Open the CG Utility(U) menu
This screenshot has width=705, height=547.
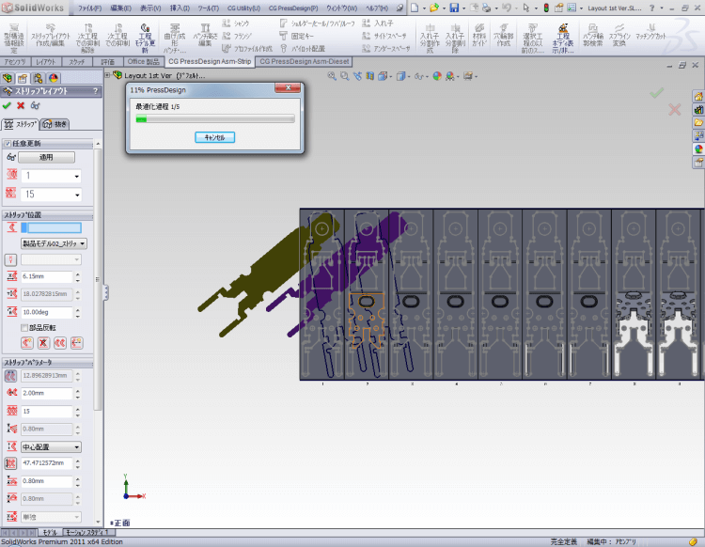[243, 8]
